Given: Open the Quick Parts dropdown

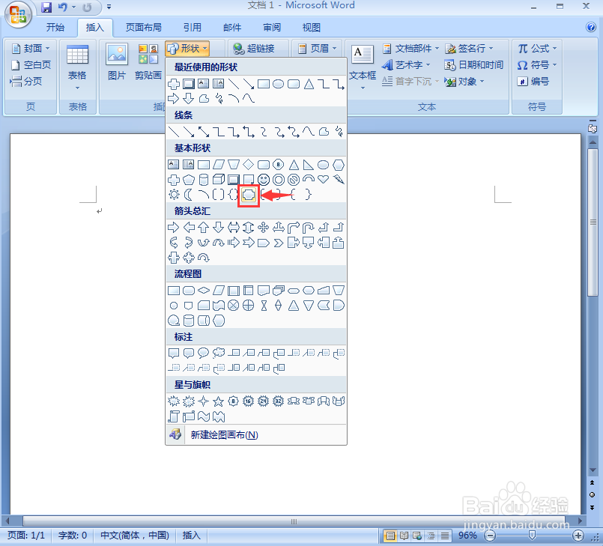Looking at the screenshot, I should click(410, 49).
